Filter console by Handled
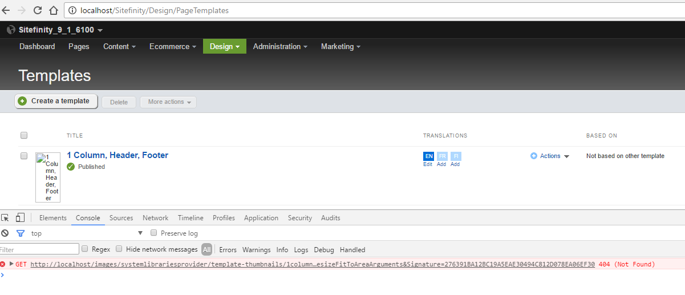685x295 pixels. pos(352,249)
